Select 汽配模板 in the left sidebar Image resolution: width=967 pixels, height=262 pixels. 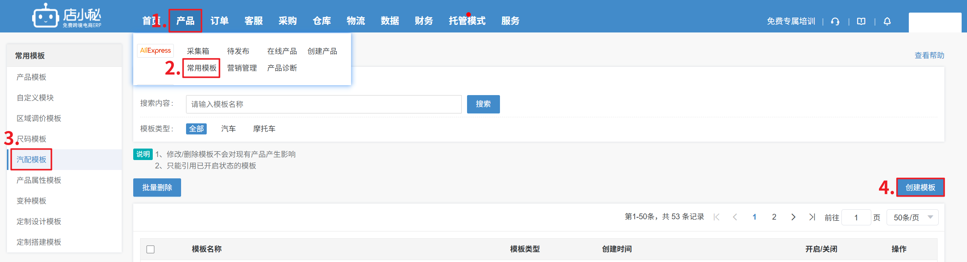pyautogui.click(x=31, y=160)
